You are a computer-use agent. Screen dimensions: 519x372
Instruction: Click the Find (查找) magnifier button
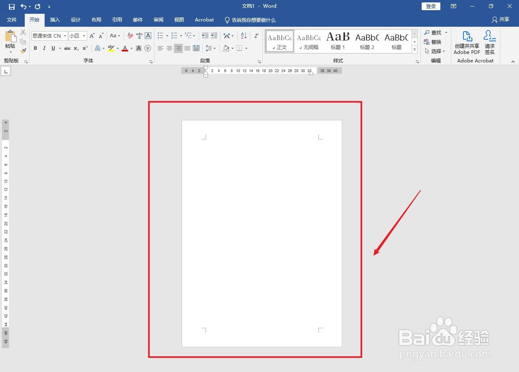433,32
